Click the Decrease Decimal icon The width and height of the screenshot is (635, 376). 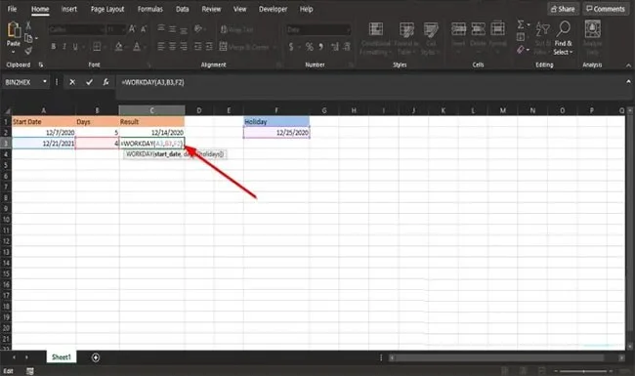pyautogui.click(x=347, y=47)
